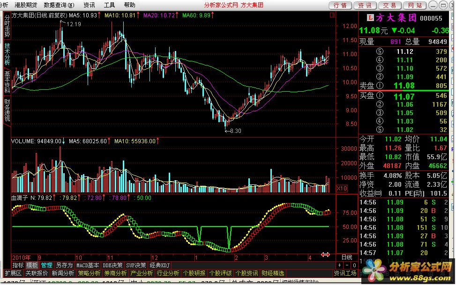
Task: Click the 换手 4.08% value
Action: coord(392,176)
